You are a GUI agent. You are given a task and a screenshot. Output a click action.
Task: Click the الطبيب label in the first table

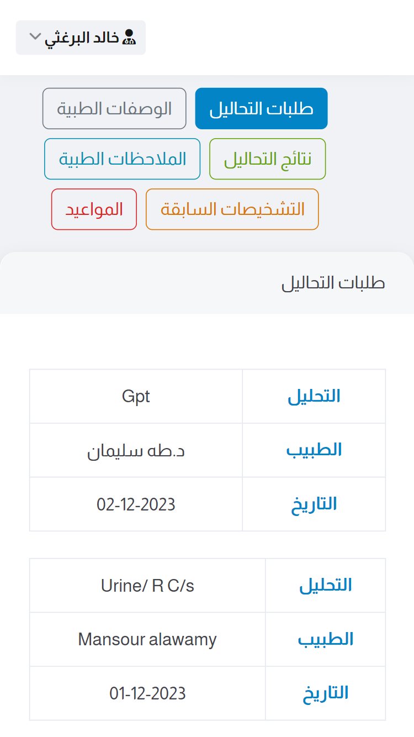(x=314, y=450)
